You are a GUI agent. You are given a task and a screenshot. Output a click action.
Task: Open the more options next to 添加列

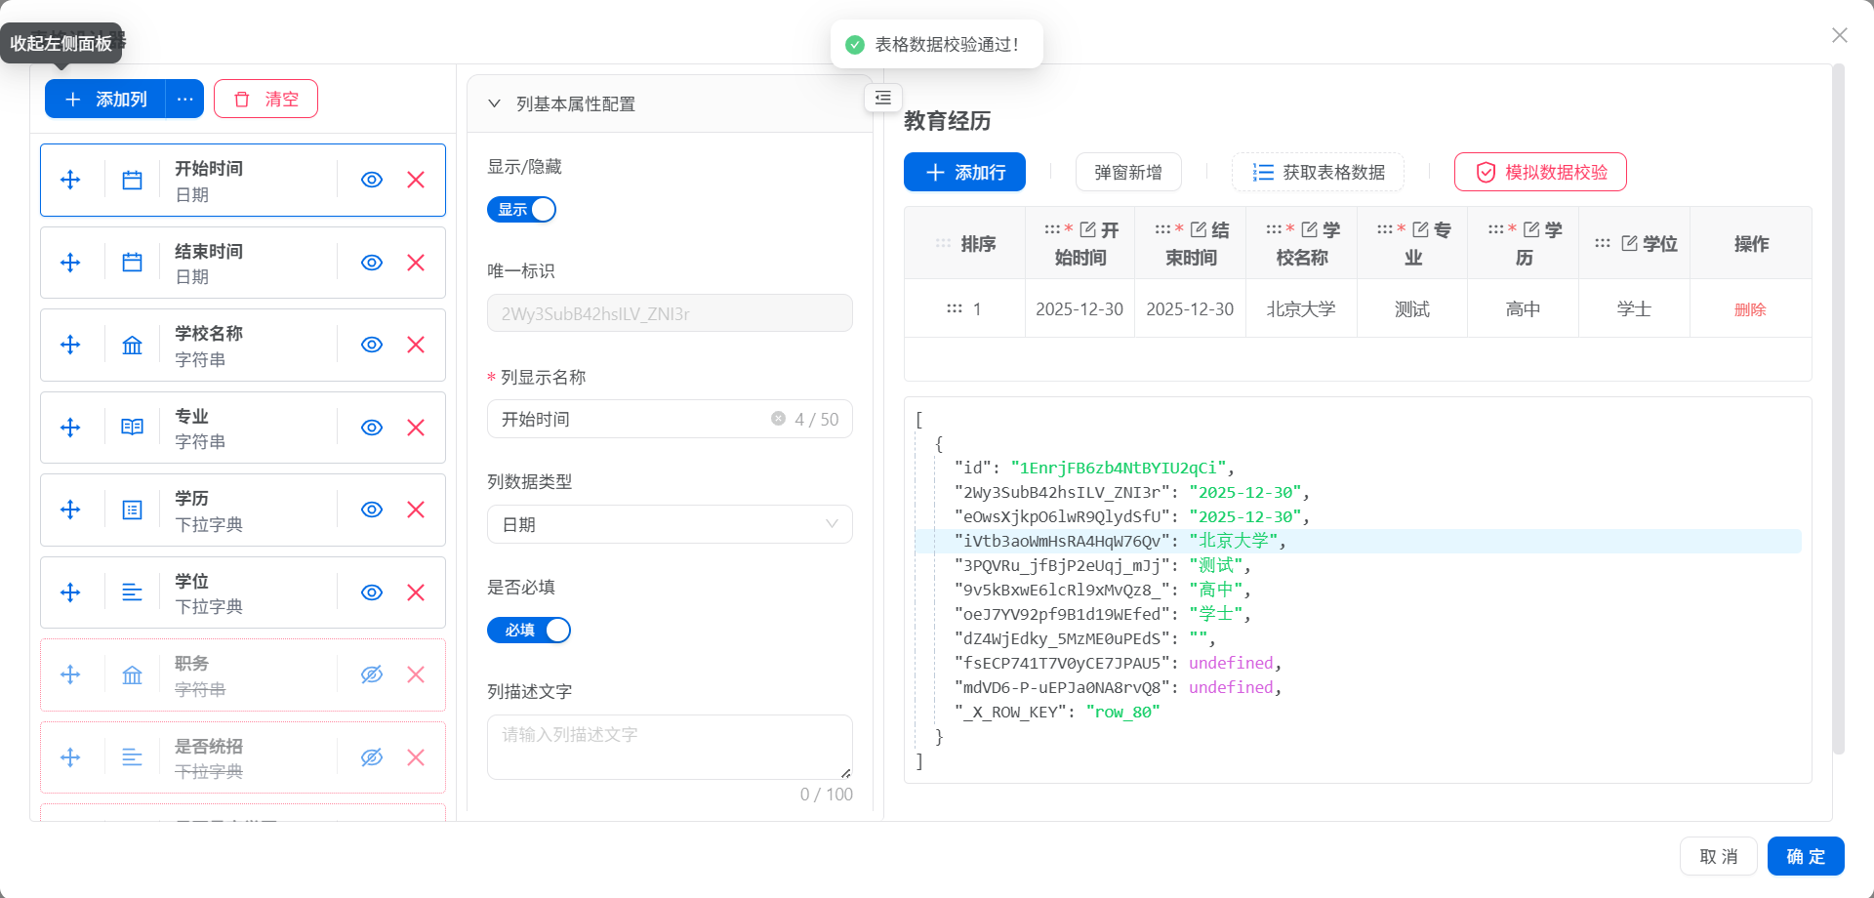[x=184, y=99]
